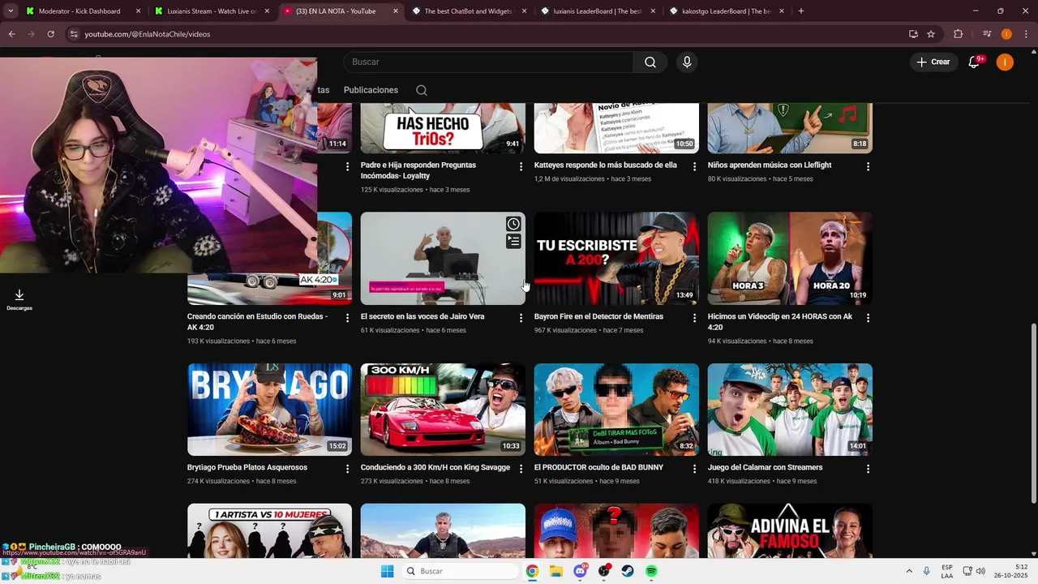Open options for Creando canción en Estudio video
This screenshot has height=584, width=1038.
pyautogui.click(x=347, y=318)
